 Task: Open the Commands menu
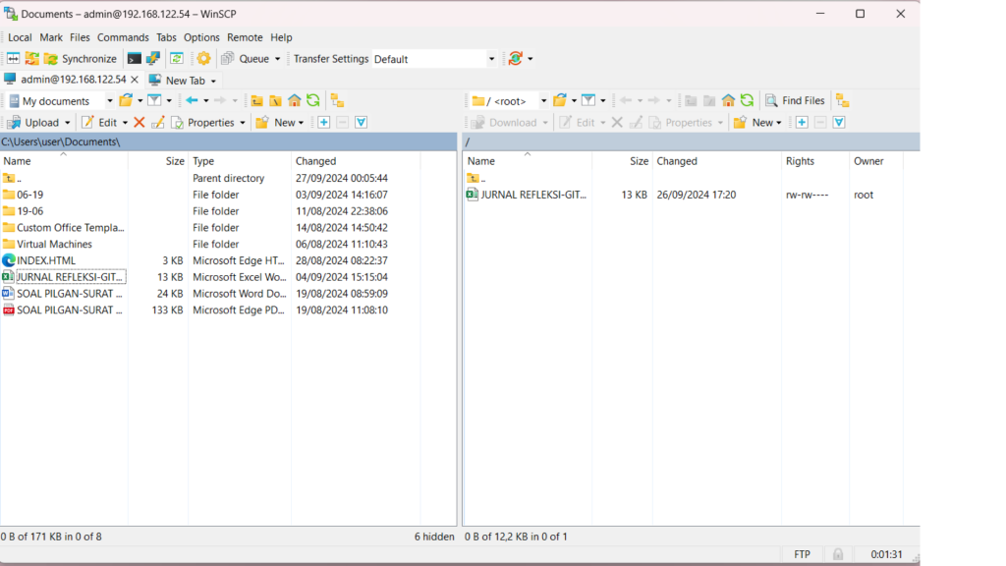123,37
